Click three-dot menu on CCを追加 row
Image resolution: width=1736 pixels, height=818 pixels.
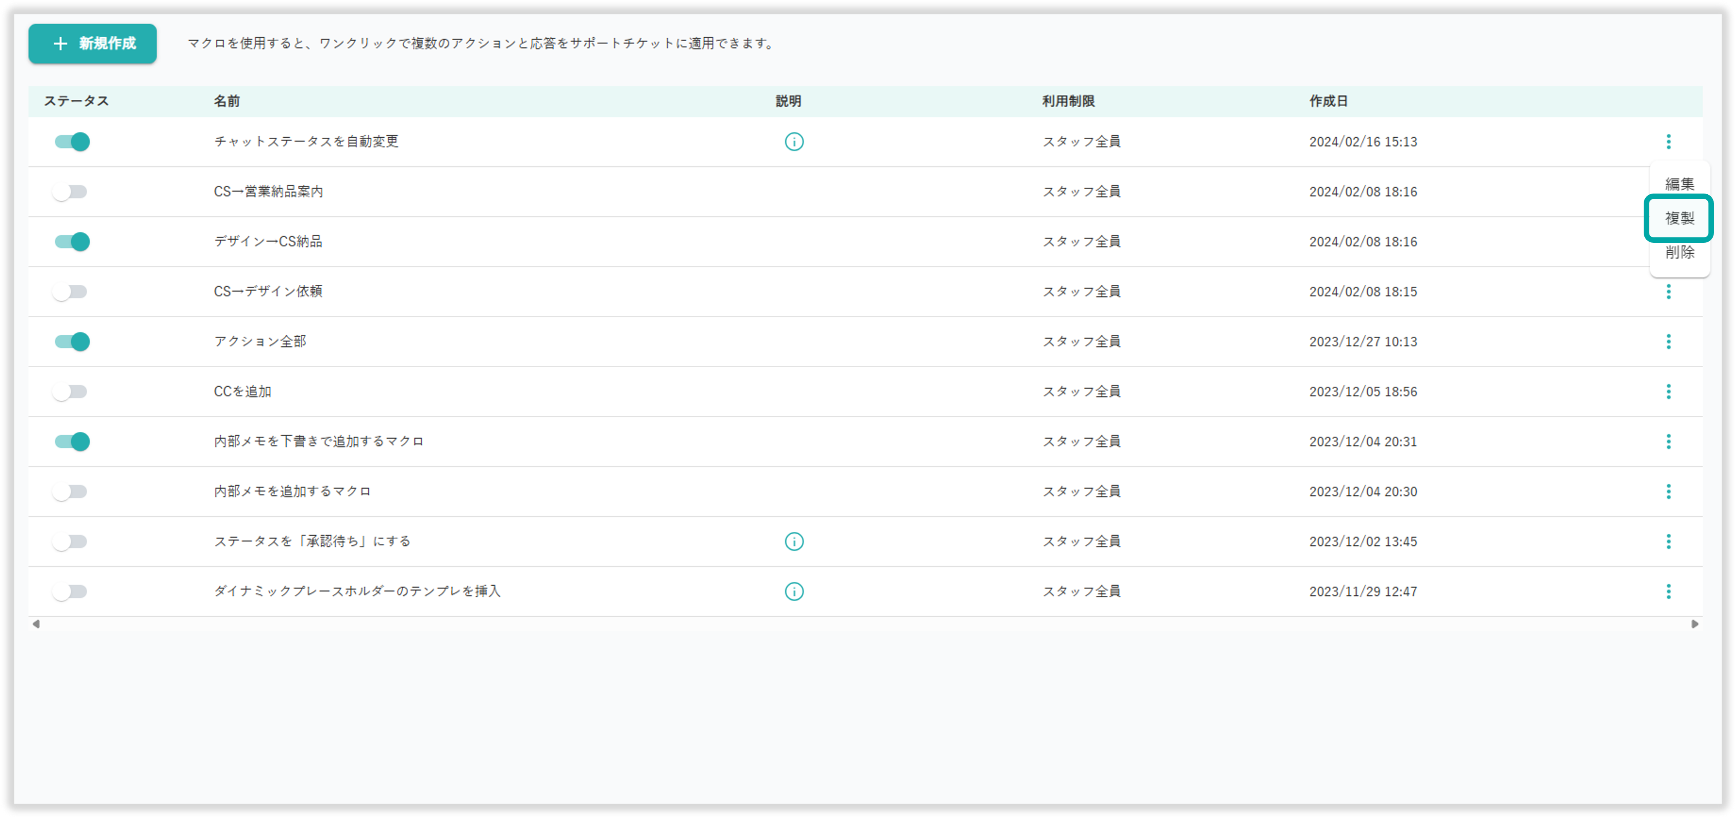pos(1668,391)
